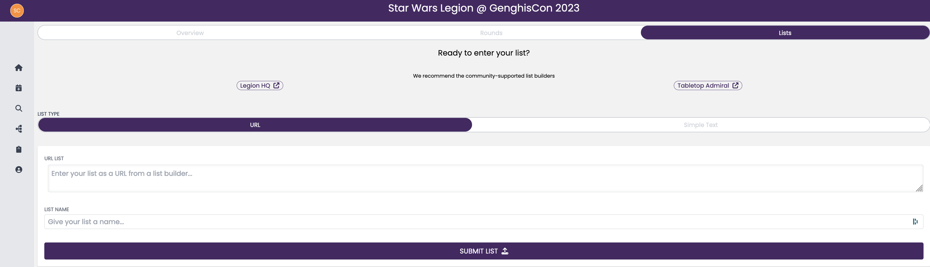The height and width of the screenshot is (267, 930).
Task: Open the bracket tree icon in sidebar
Action: pos(19,129)
